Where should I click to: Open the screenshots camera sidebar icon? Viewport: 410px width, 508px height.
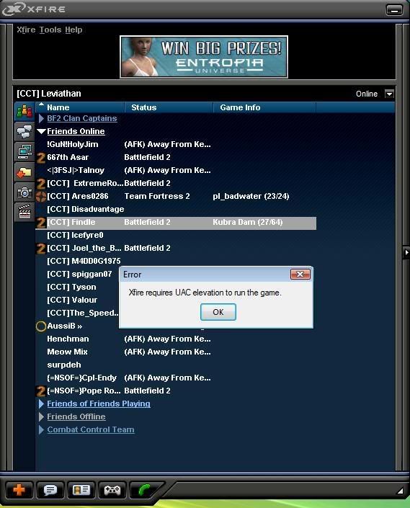click(x=24, y=192)
